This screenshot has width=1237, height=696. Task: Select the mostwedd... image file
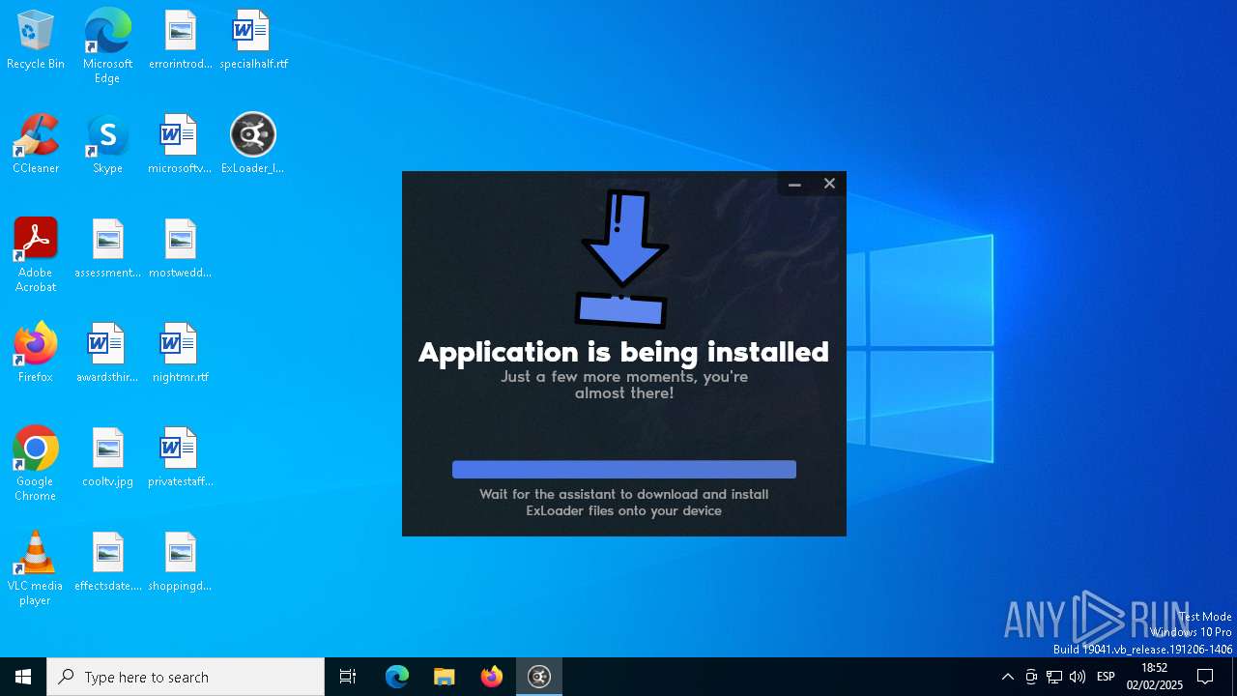[x=180, y=249]
